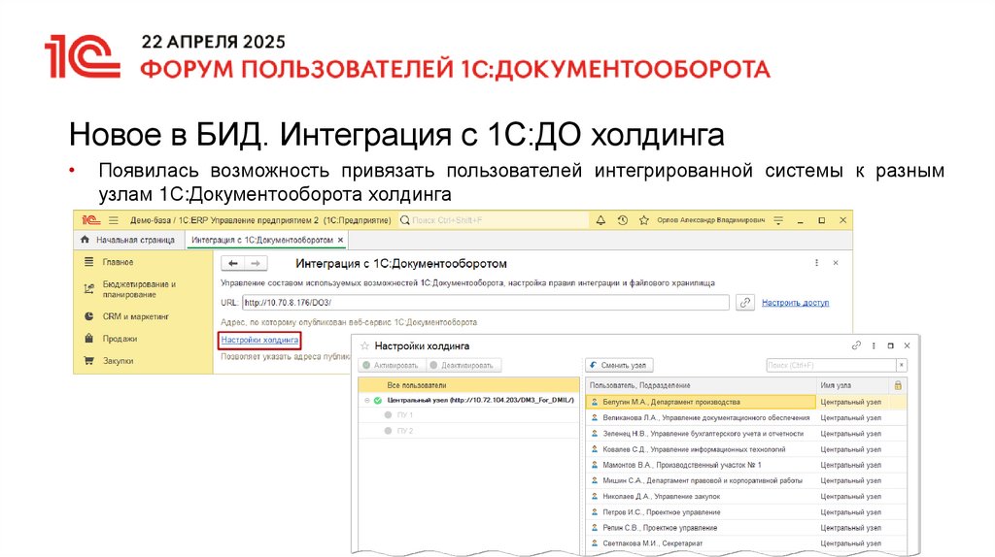Select user Мишин С.А. row

coord(746,481)
